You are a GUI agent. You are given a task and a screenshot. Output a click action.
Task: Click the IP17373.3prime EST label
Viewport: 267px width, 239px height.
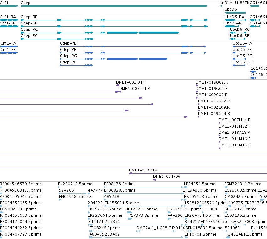coord(143,215)
